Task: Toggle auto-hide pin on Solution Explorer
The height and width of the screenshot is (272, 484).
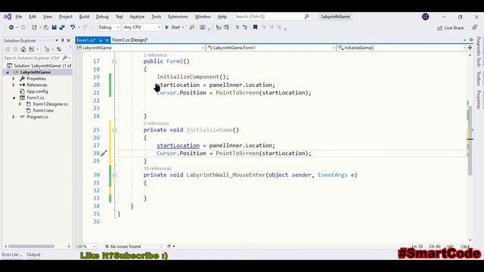Action: [62, 40]
